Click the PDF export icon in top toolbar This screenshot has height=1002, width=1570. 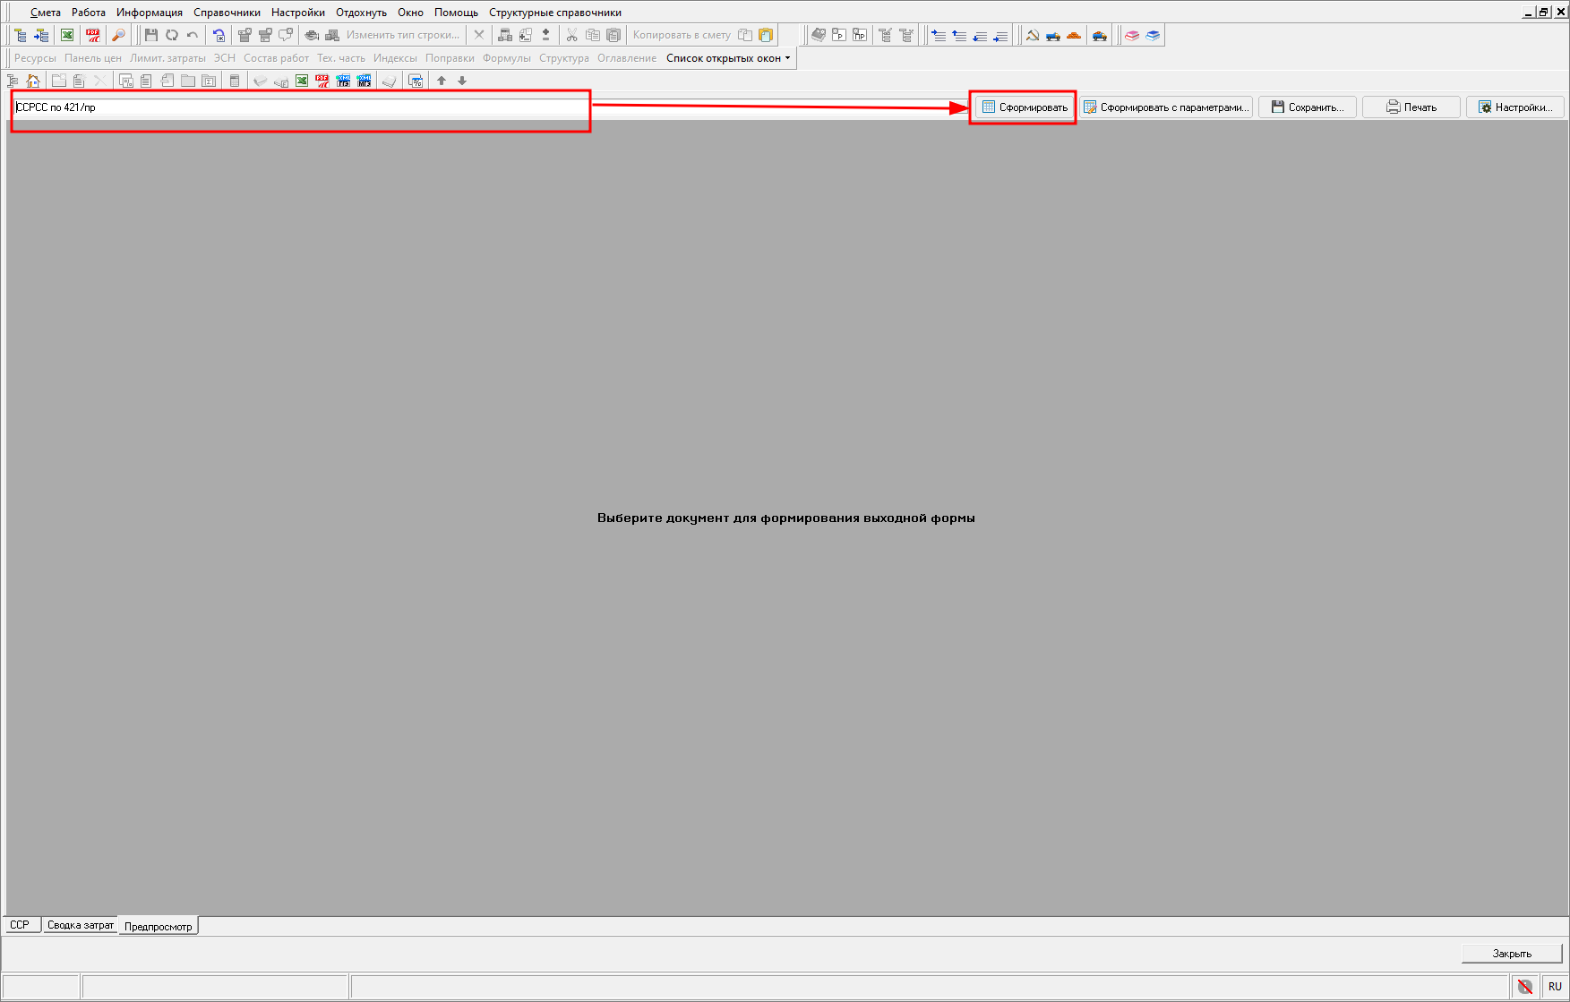pos(93,35)
